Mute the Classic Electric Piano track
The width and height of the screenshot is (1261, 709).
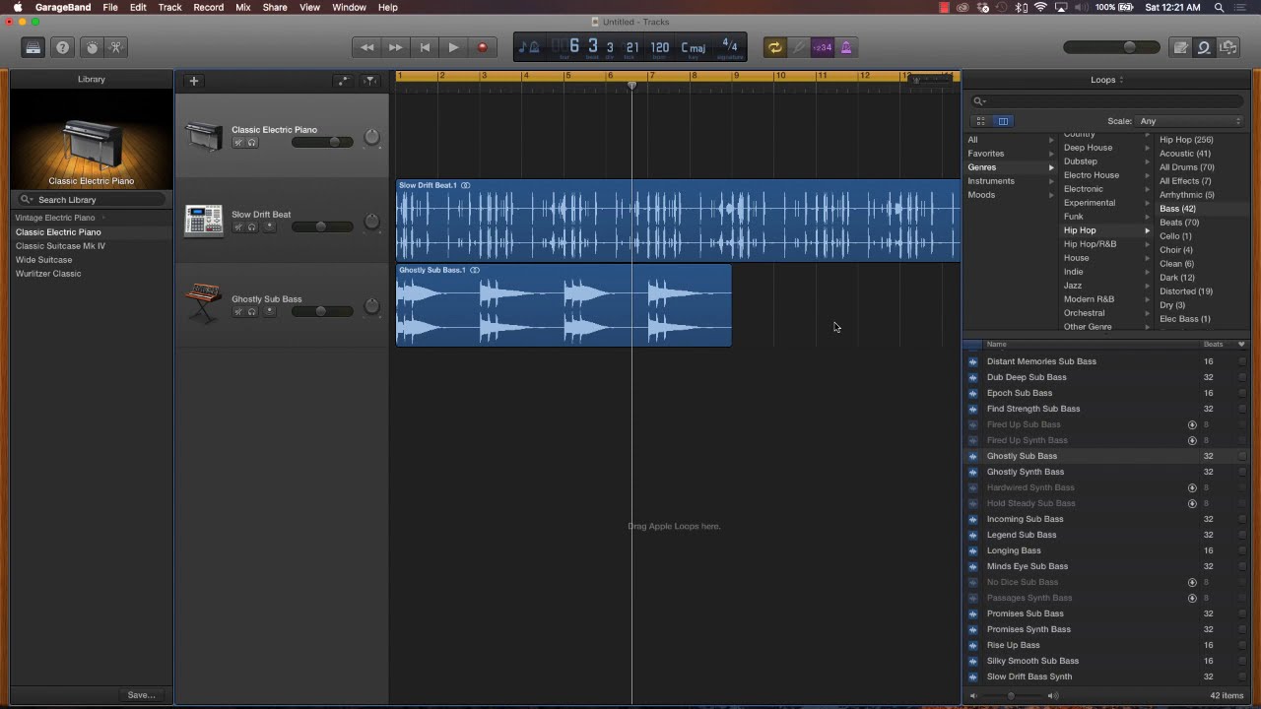click(237, 143)
